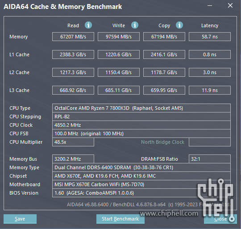Select Memory Write value 97594 MB/s
This screenshot has width=241, height=229.
(119, 37)
